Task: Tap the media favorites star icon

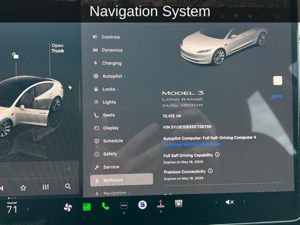Action: [x=23, y=187]
